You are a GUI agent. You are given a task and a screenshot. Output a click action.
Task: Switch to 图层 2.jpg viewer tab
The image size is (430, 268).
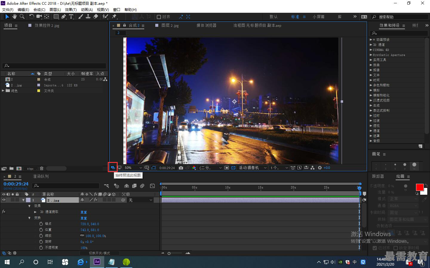tap(170, 25)
